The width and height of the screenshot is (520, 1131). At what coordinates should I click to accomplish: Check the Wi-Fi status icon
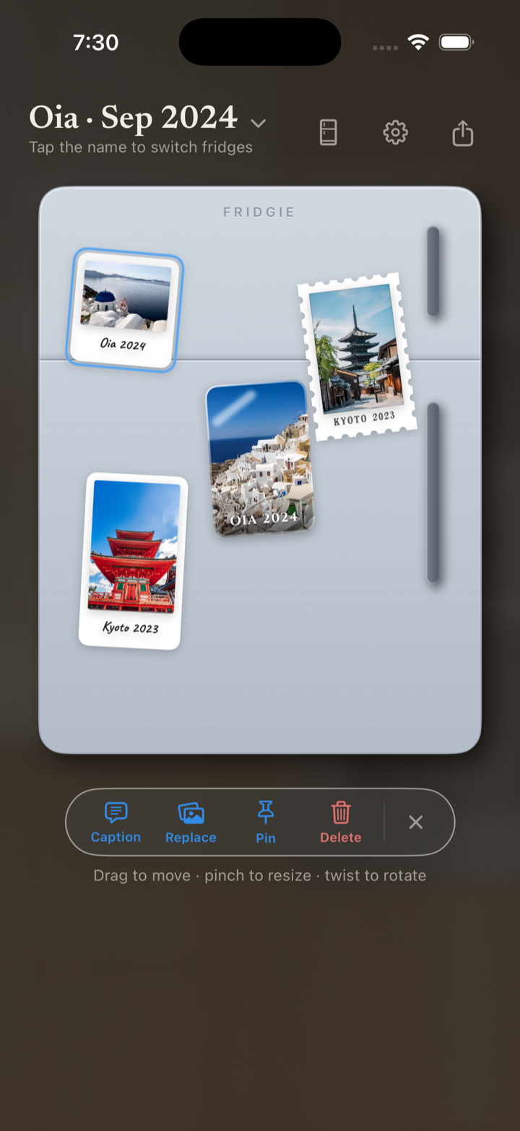418,43
